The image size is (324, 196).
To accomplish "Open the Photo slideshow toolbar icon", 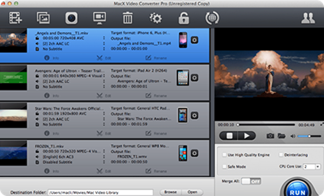I will click(x=43, y=18).
